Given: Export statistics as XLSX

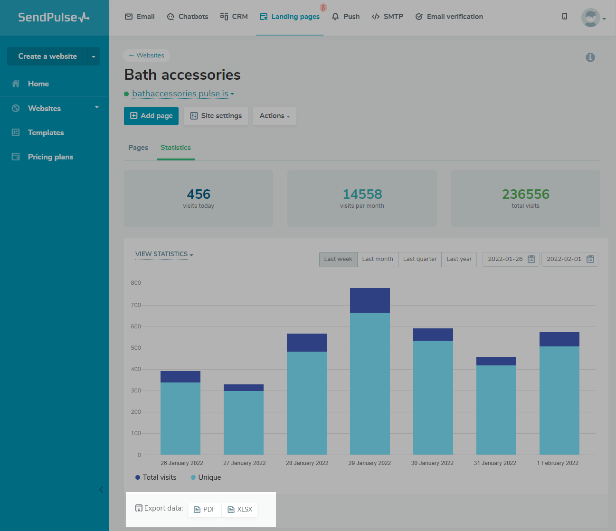Looking at the screenshot, I should coord(240,509).
